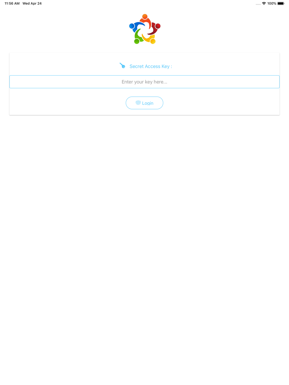Tap the Login text label
The image size is (289, 385).
point(148,103)
